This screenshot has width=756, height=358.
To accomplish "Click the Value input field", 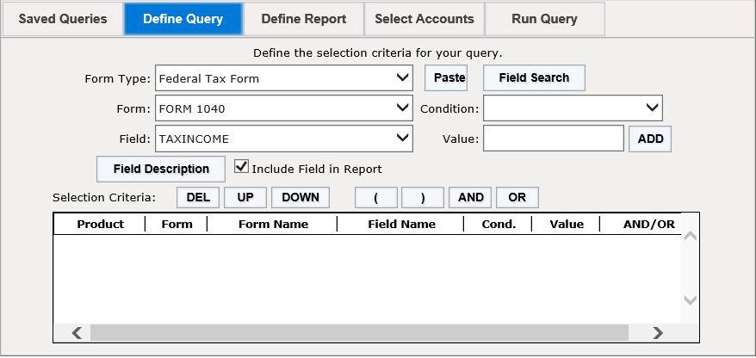I will tap(554, 139).
